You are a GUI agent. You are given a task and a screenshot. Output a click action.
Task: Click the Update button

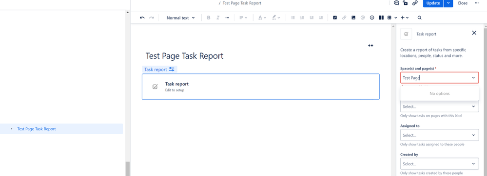pyautogui.click(x=433, y=3)
